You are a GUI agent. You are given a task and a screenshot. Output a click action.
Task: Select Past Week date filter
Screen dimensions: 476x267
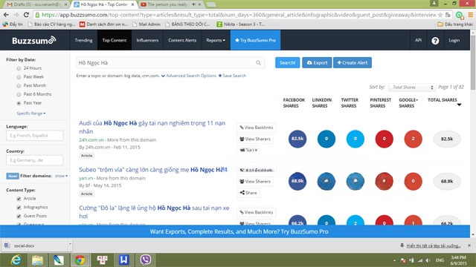(19, 77)
